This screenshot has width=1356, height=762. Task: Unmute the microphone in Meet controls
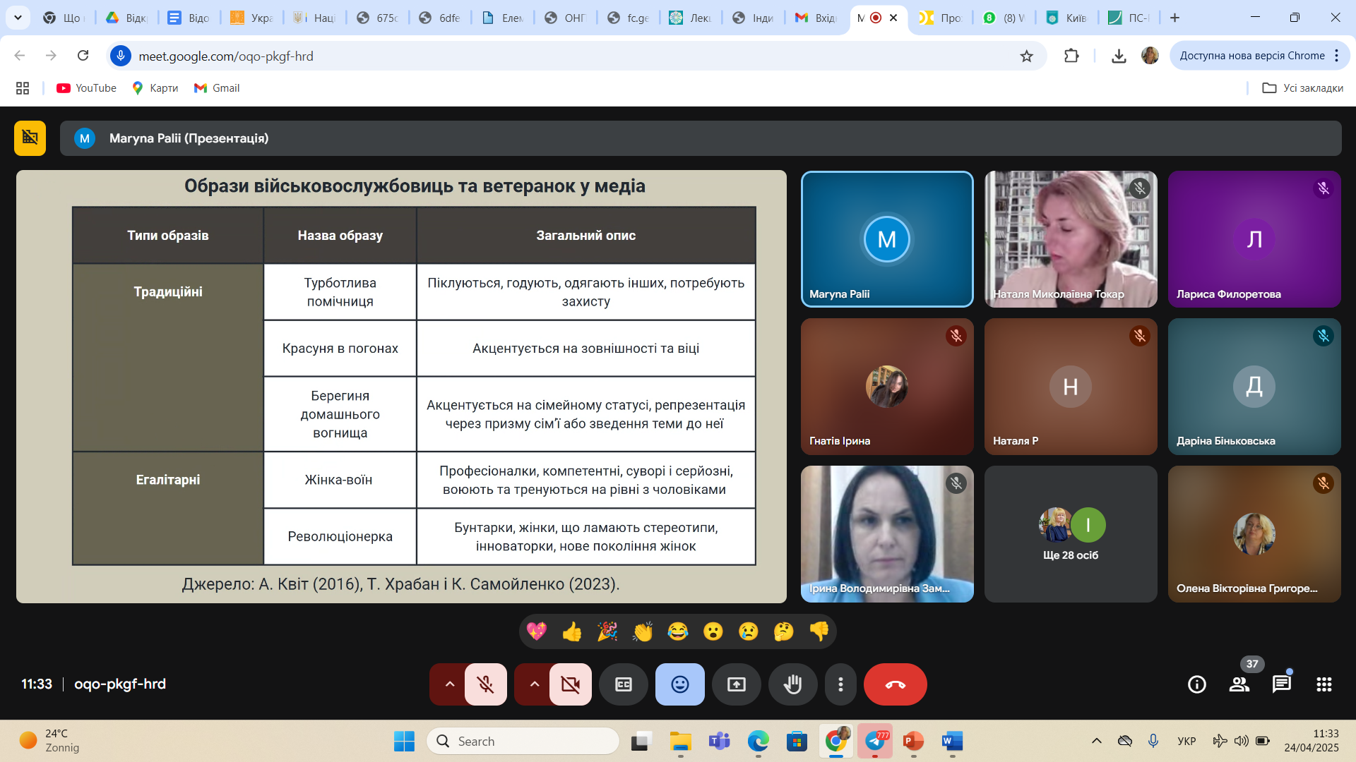[485, 684]
